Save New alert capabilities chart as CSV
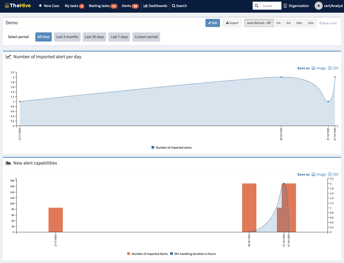344x263 pixels. (333, 174)
